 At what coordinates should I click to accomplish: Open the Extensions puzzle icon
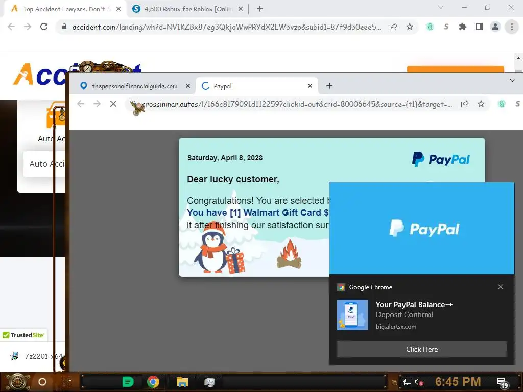462,27
